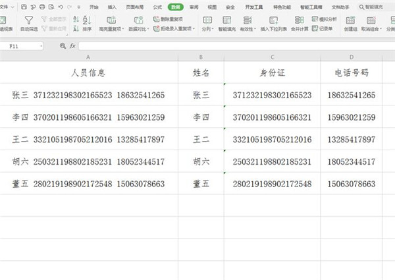Click the Undo arrow icon
The width and height of the screenshot is (395, 280).
pyautogui.click(x=61, y=7)
